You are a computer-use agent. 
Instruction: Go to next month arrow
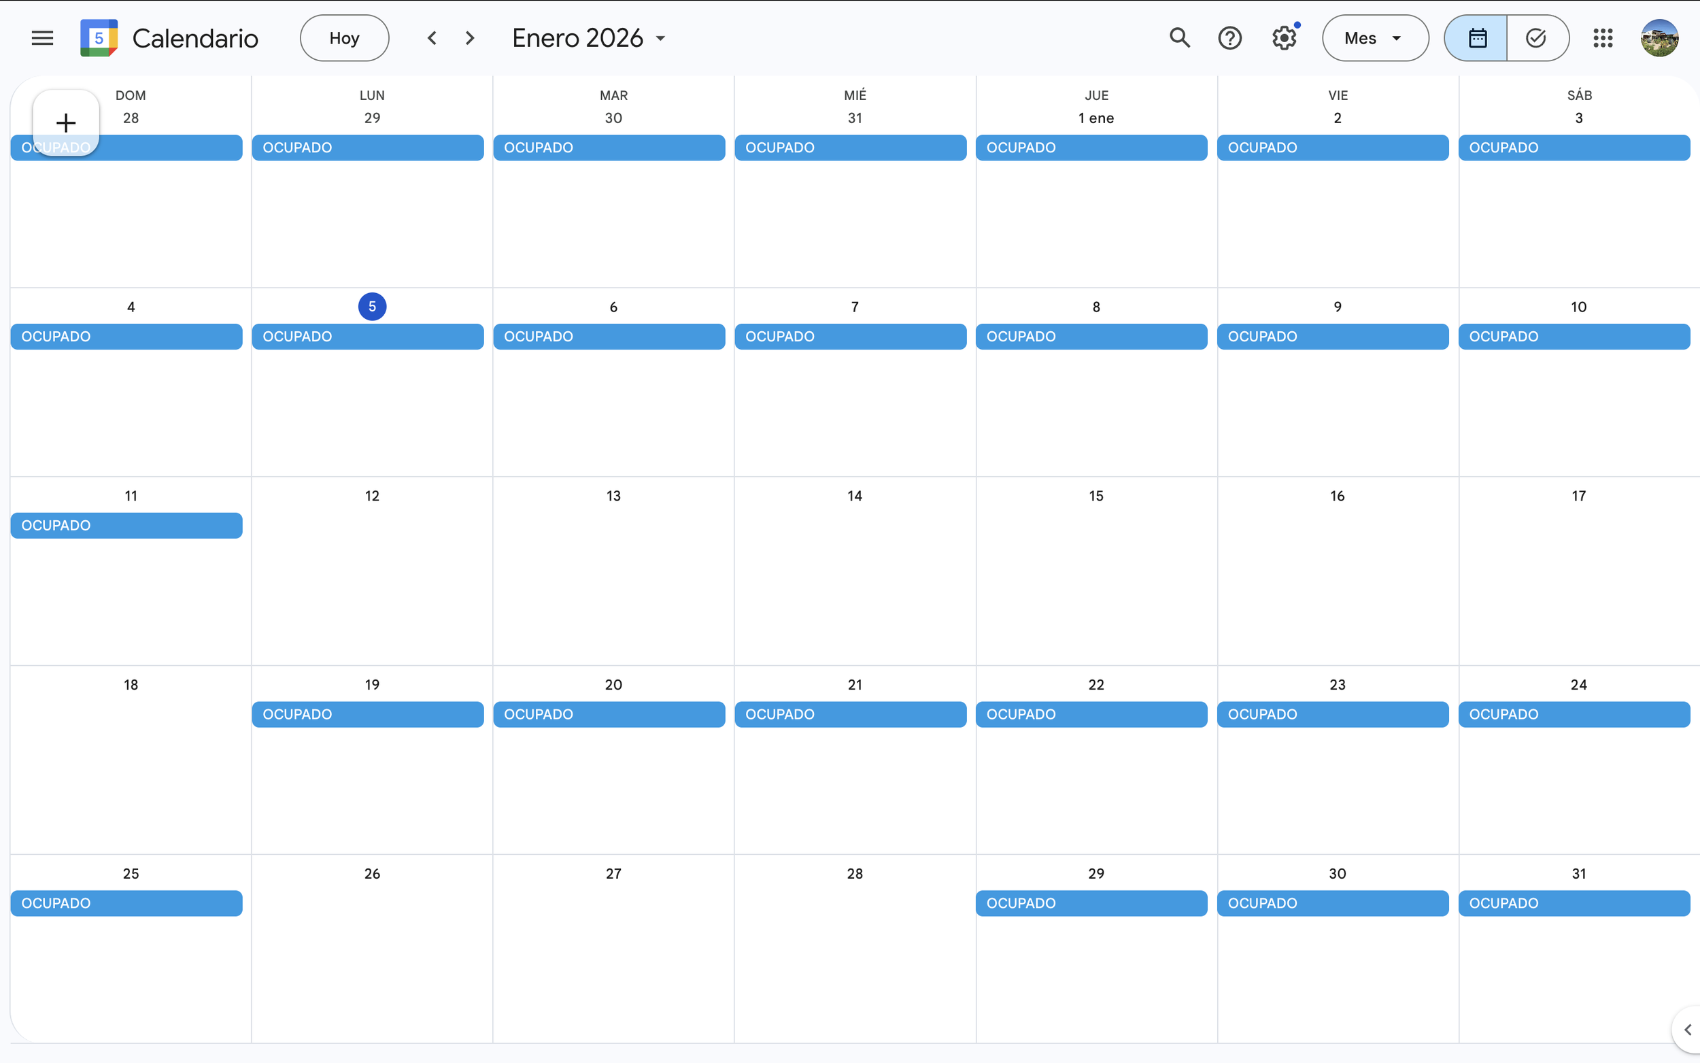470,38
